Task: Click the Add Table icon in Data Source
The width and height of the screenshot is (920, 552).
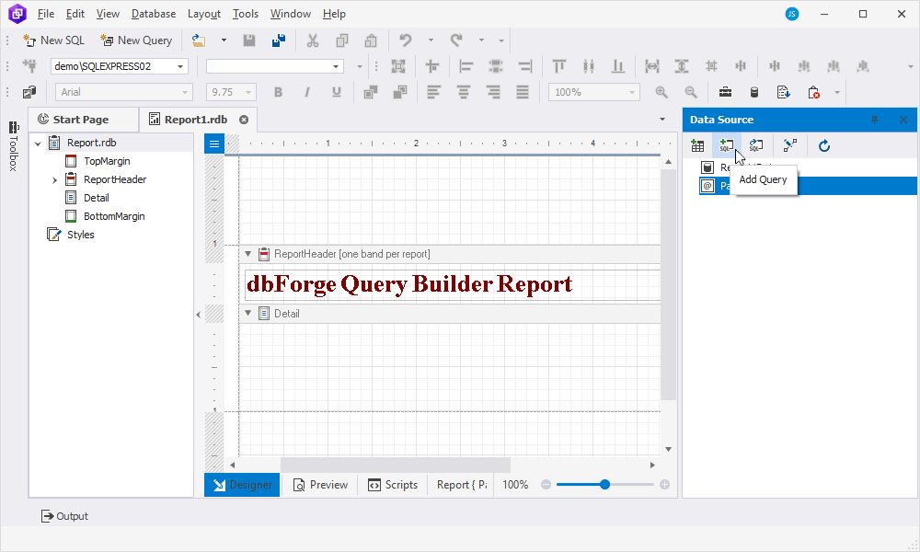Action: [x=697, y=145]
